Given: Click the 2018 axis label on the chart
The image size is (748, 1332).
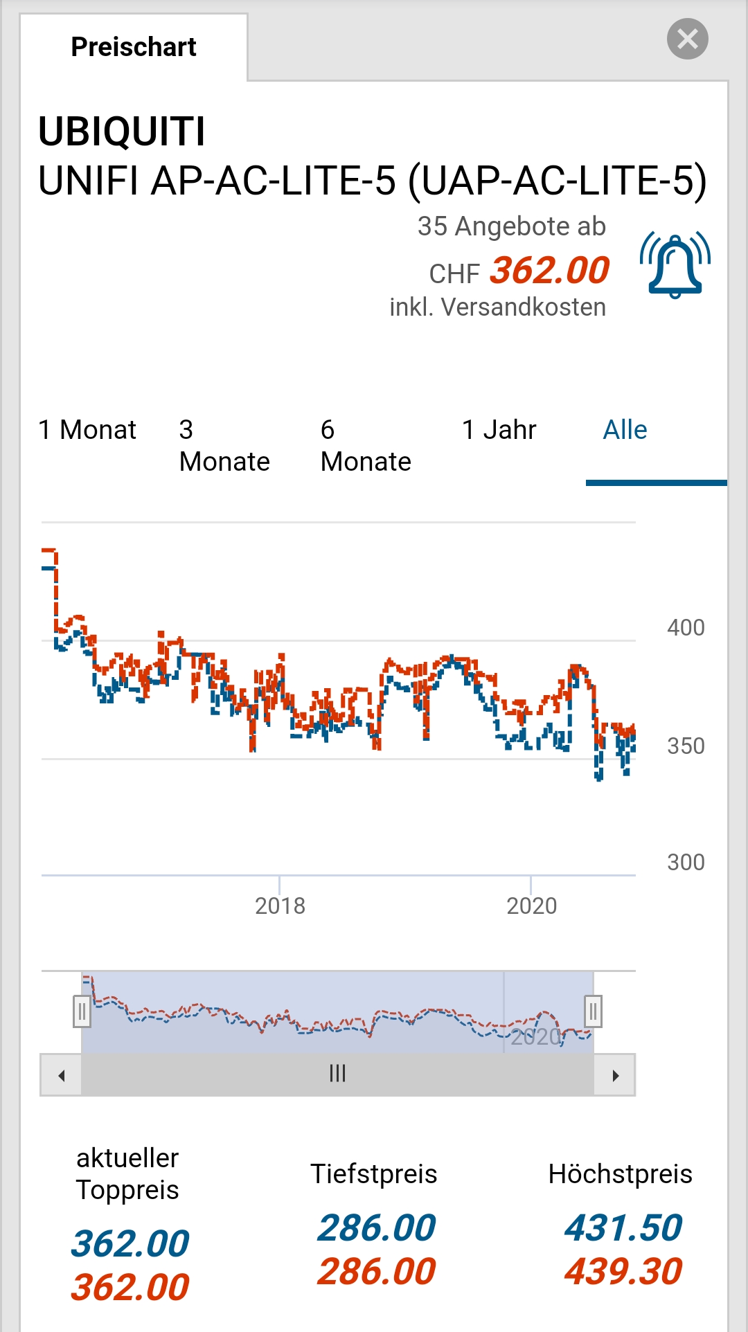Looking at the screenshot, I should pos(280,906).
